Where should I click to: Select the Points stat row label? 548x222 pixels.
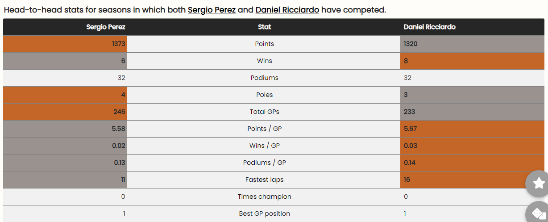coord(264,44)
